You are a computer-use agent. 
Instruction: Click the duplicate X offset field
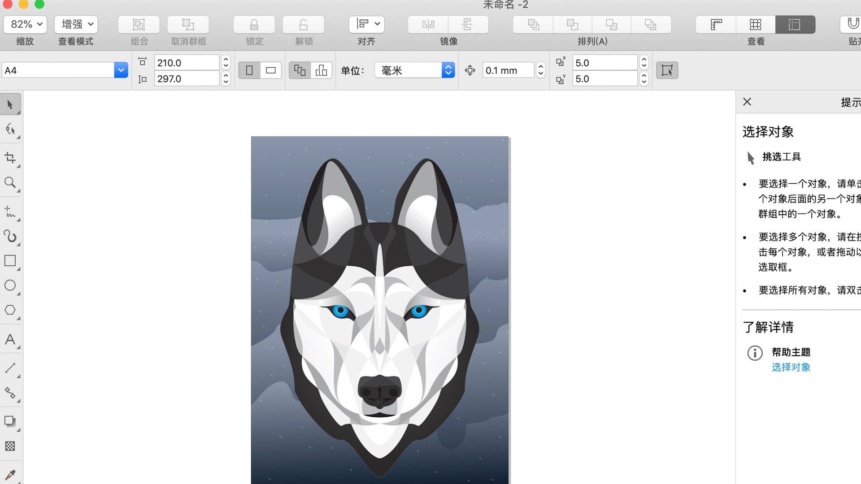click(x=604, y=63)
